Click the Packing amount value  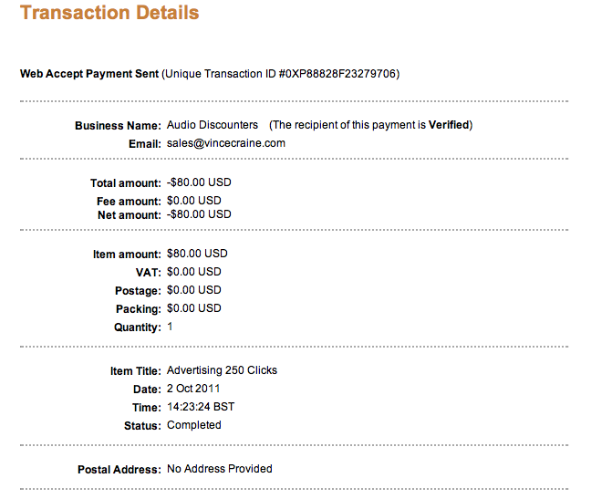click(194, 308)
